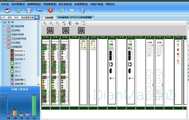Open the 故障管理(A) menu
The height and width of the screenshot is (120, 189).
pos(34,4)
